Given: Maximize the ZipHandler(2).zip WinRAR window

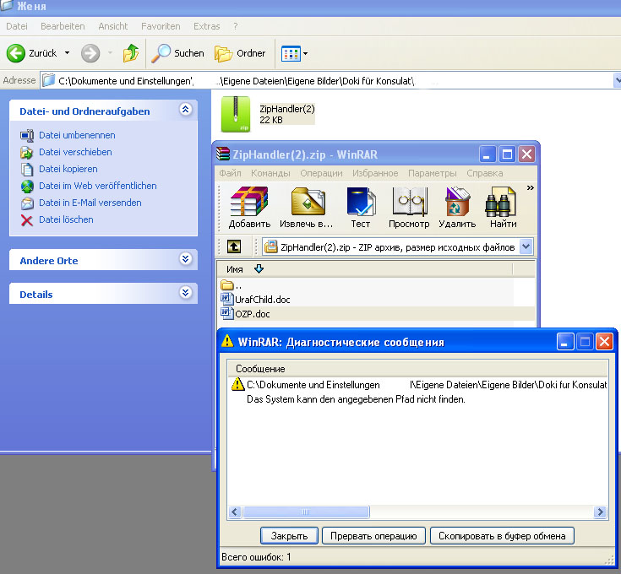Looking at the screenshot, I should coord(507,154).
